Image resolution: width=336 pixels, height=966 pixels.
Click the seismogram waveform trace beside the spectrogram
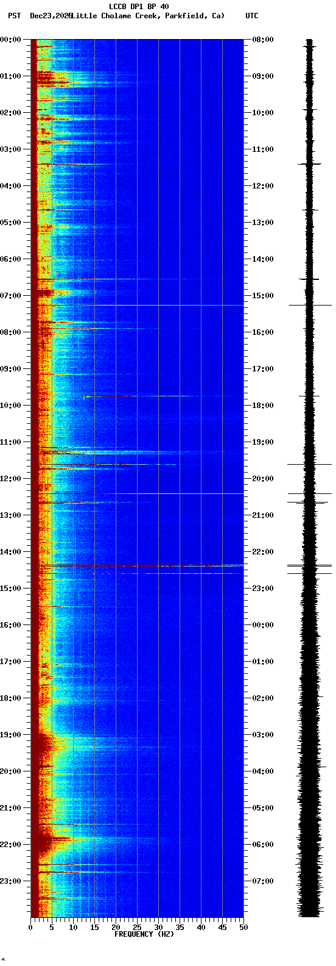(310, 478)
